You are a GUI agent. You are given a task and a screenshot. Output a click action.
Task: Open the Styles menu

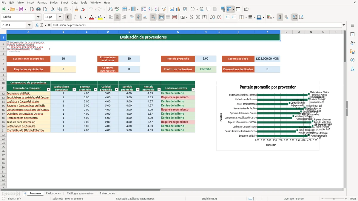point(54,2)
